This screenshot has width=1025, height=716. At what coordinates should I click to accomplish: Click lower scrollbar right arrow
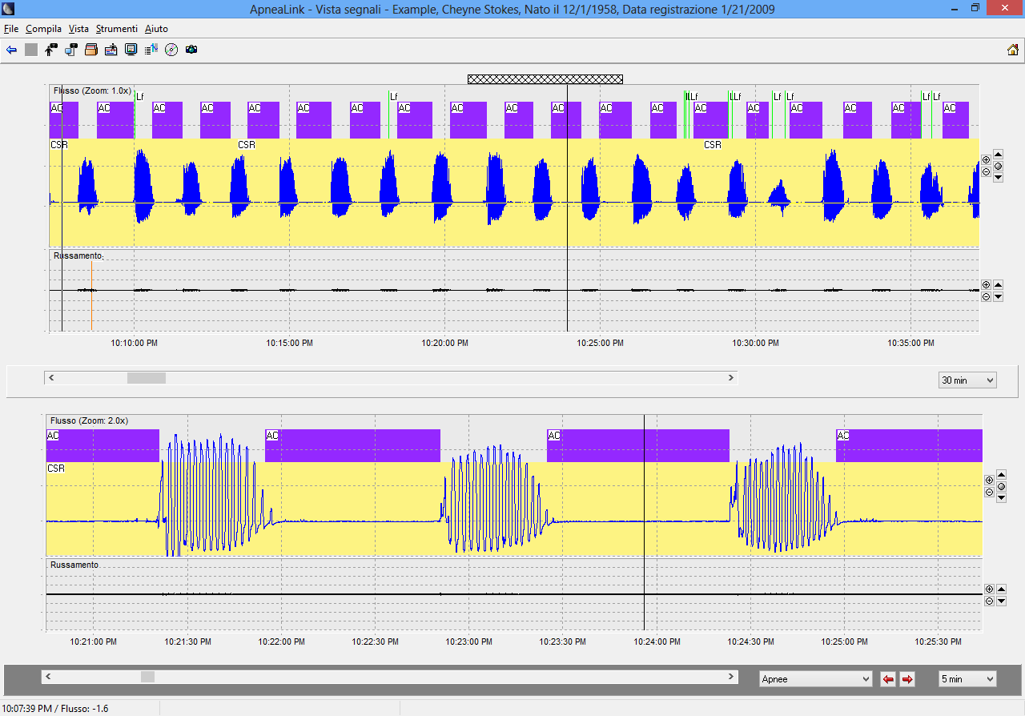click(730, 677)
